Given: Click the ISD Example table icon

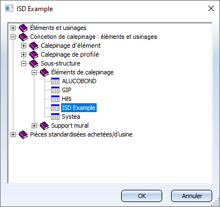Looking at the screenshot, I should (x=55, y=108).
